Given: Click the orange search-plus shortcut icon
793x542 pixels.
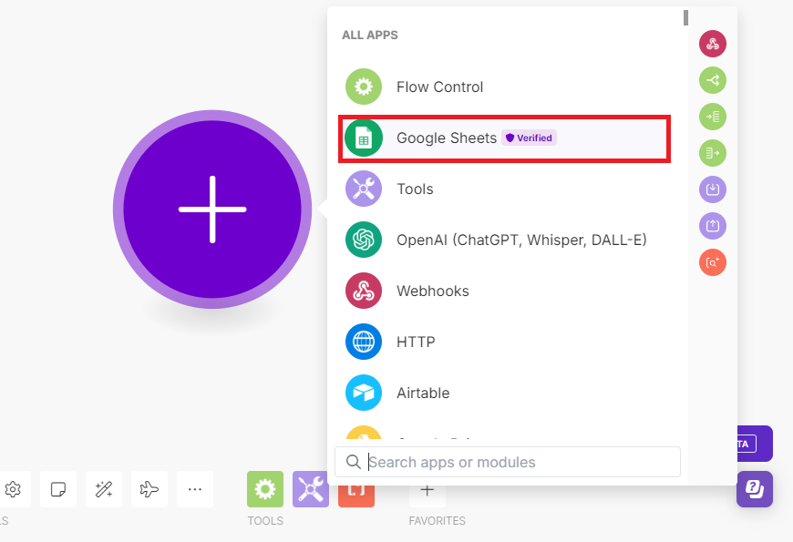Looking at the screenshot, I should coord(713,262).
